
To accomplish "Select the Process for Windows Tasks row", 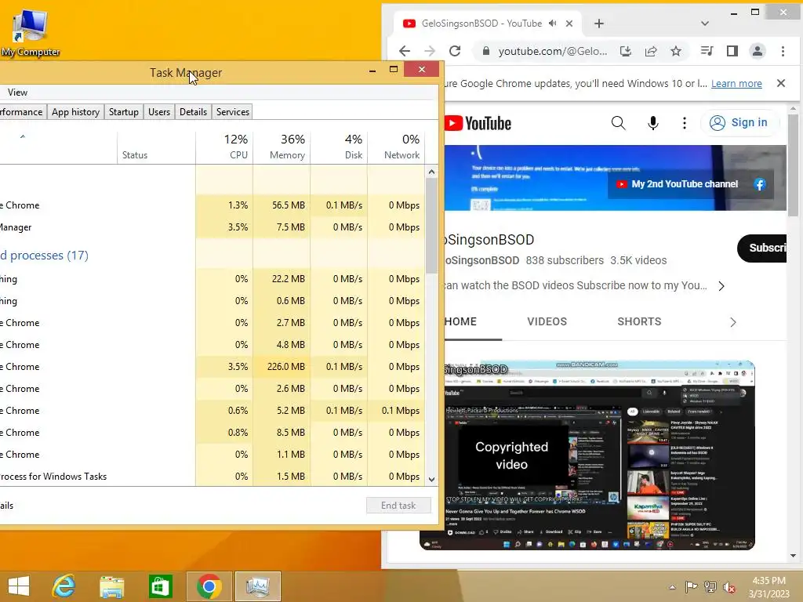I will [x=212, y=476].
